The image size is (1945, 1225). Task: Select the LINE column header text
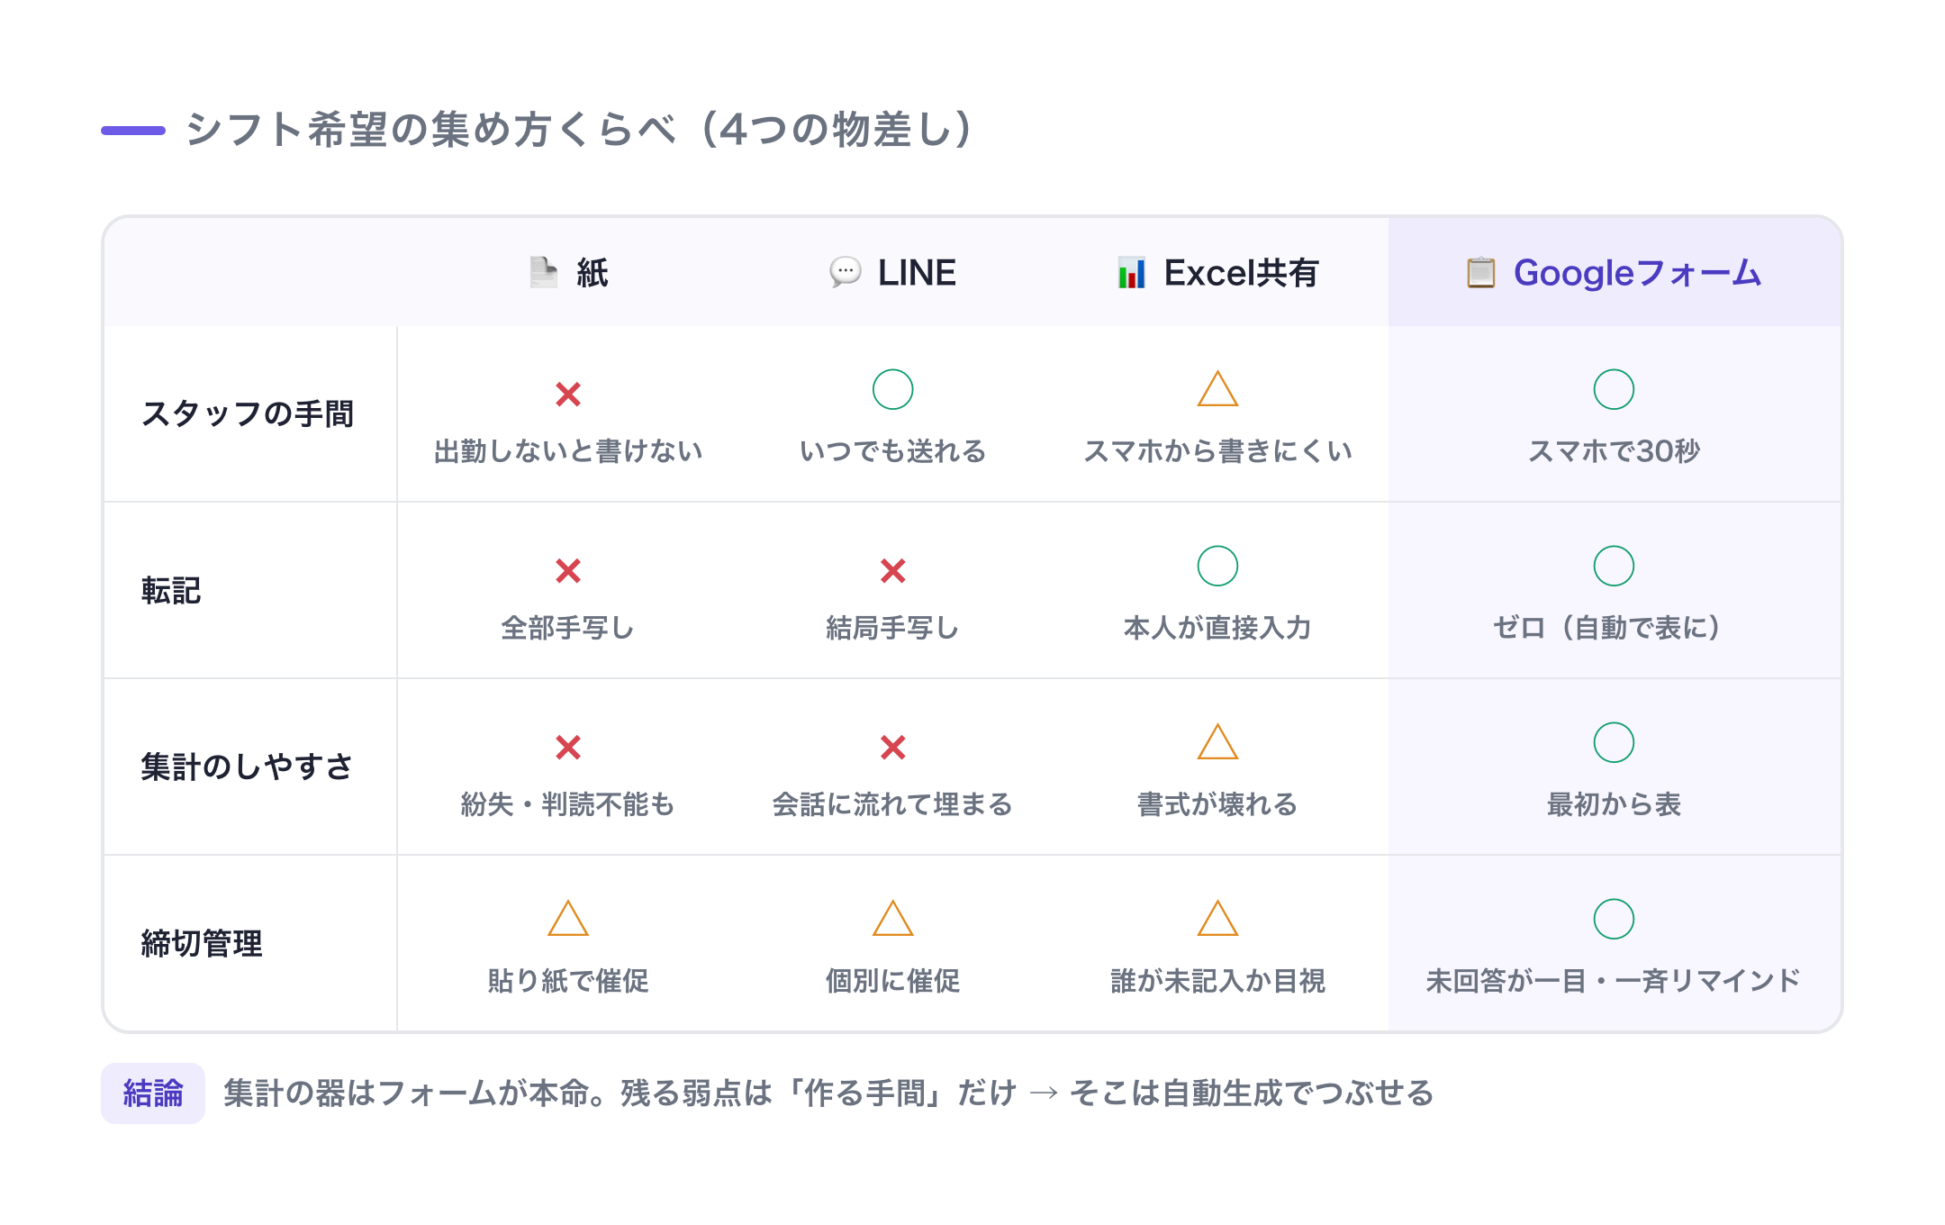coord(917,273)
